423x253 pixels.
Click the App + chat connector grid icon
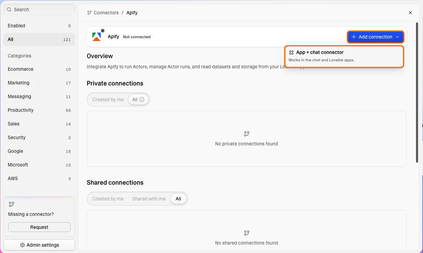pyautogui.click(x=291, y=53)
